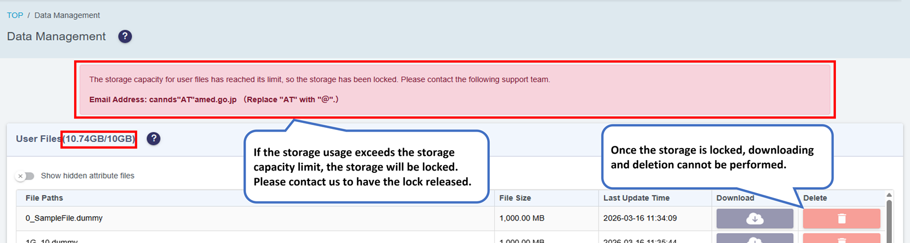Viewport: 910px width, 243px height.
Task: Click the 10.74GB/10GB storage usage label
Action: (x=99, y=139)
